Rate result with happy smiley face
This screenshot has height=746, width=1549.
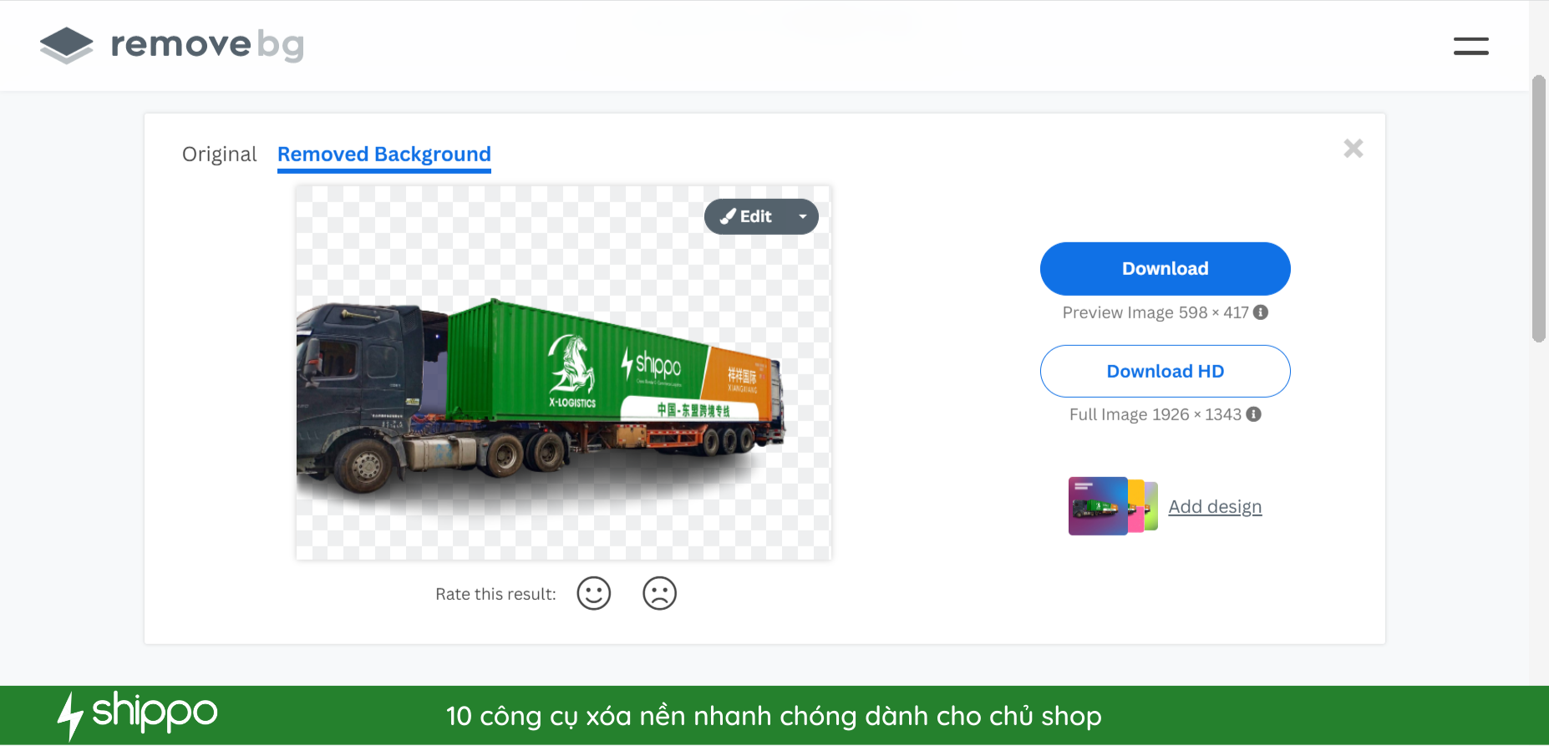(594, 594)
